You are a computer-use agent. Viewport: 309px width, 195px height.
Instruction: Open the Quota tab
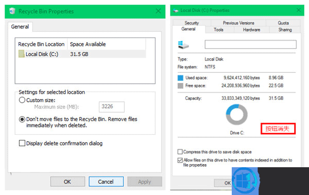click(283, 23)
